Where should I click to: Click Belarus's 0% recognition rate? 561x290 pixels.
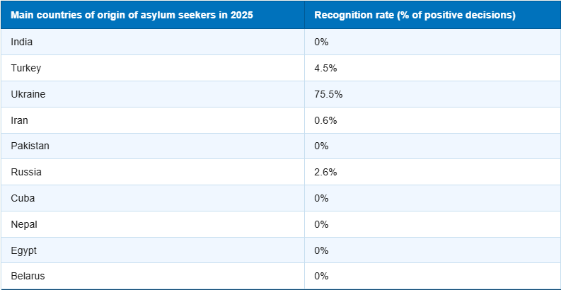(x=322, y=276)
